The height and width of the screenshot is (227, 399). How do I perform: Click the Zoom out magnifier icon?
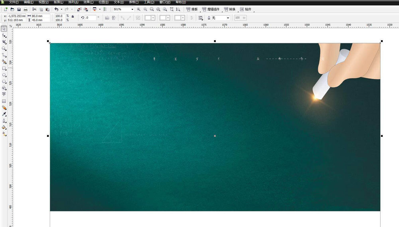[x=145, y=10]
